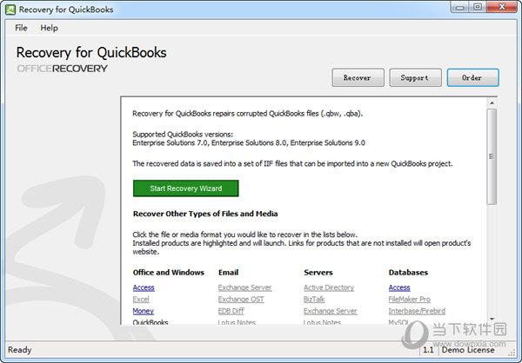Open the EDB Diff link
522x363 pixels.
[231, 311]
